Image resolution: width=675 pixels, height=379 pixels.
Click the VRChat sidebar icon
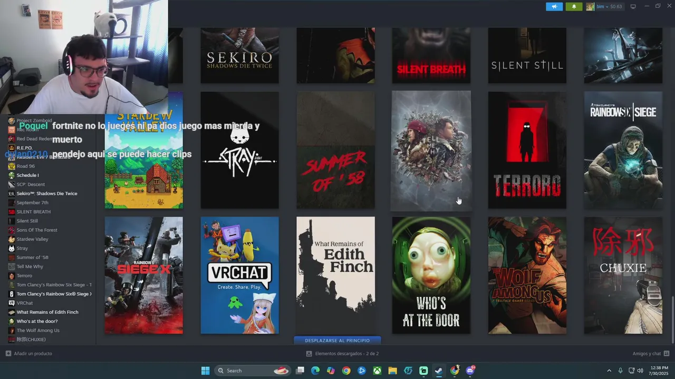pyautogui.click(x=12, y=303)
